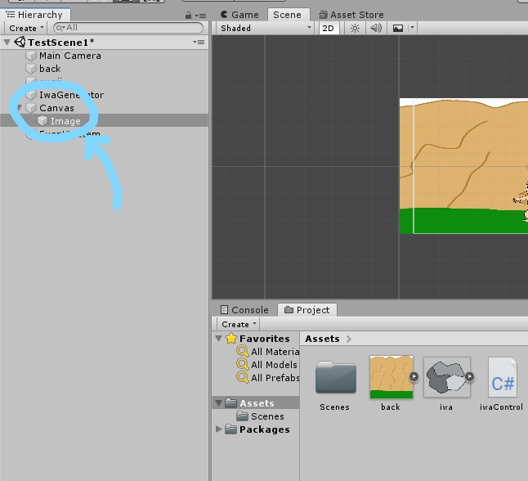Open Hierarchy panel options menu icon
The image size is (528, 481).
coord(201,16)
